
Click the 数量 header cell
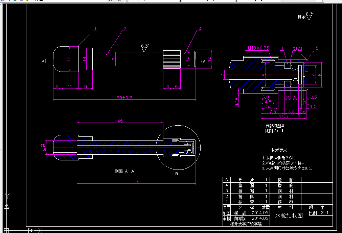[x=266, y=207]
